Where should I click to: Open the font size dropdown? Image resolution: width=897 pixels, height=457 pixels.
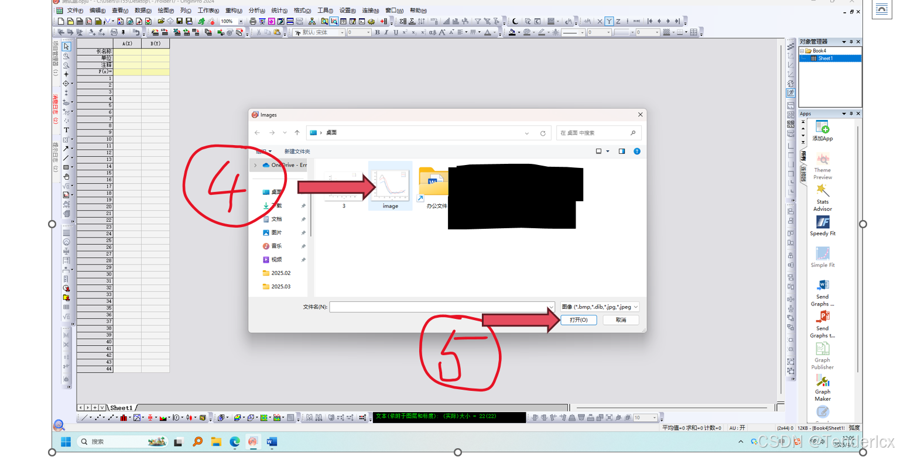369,33
